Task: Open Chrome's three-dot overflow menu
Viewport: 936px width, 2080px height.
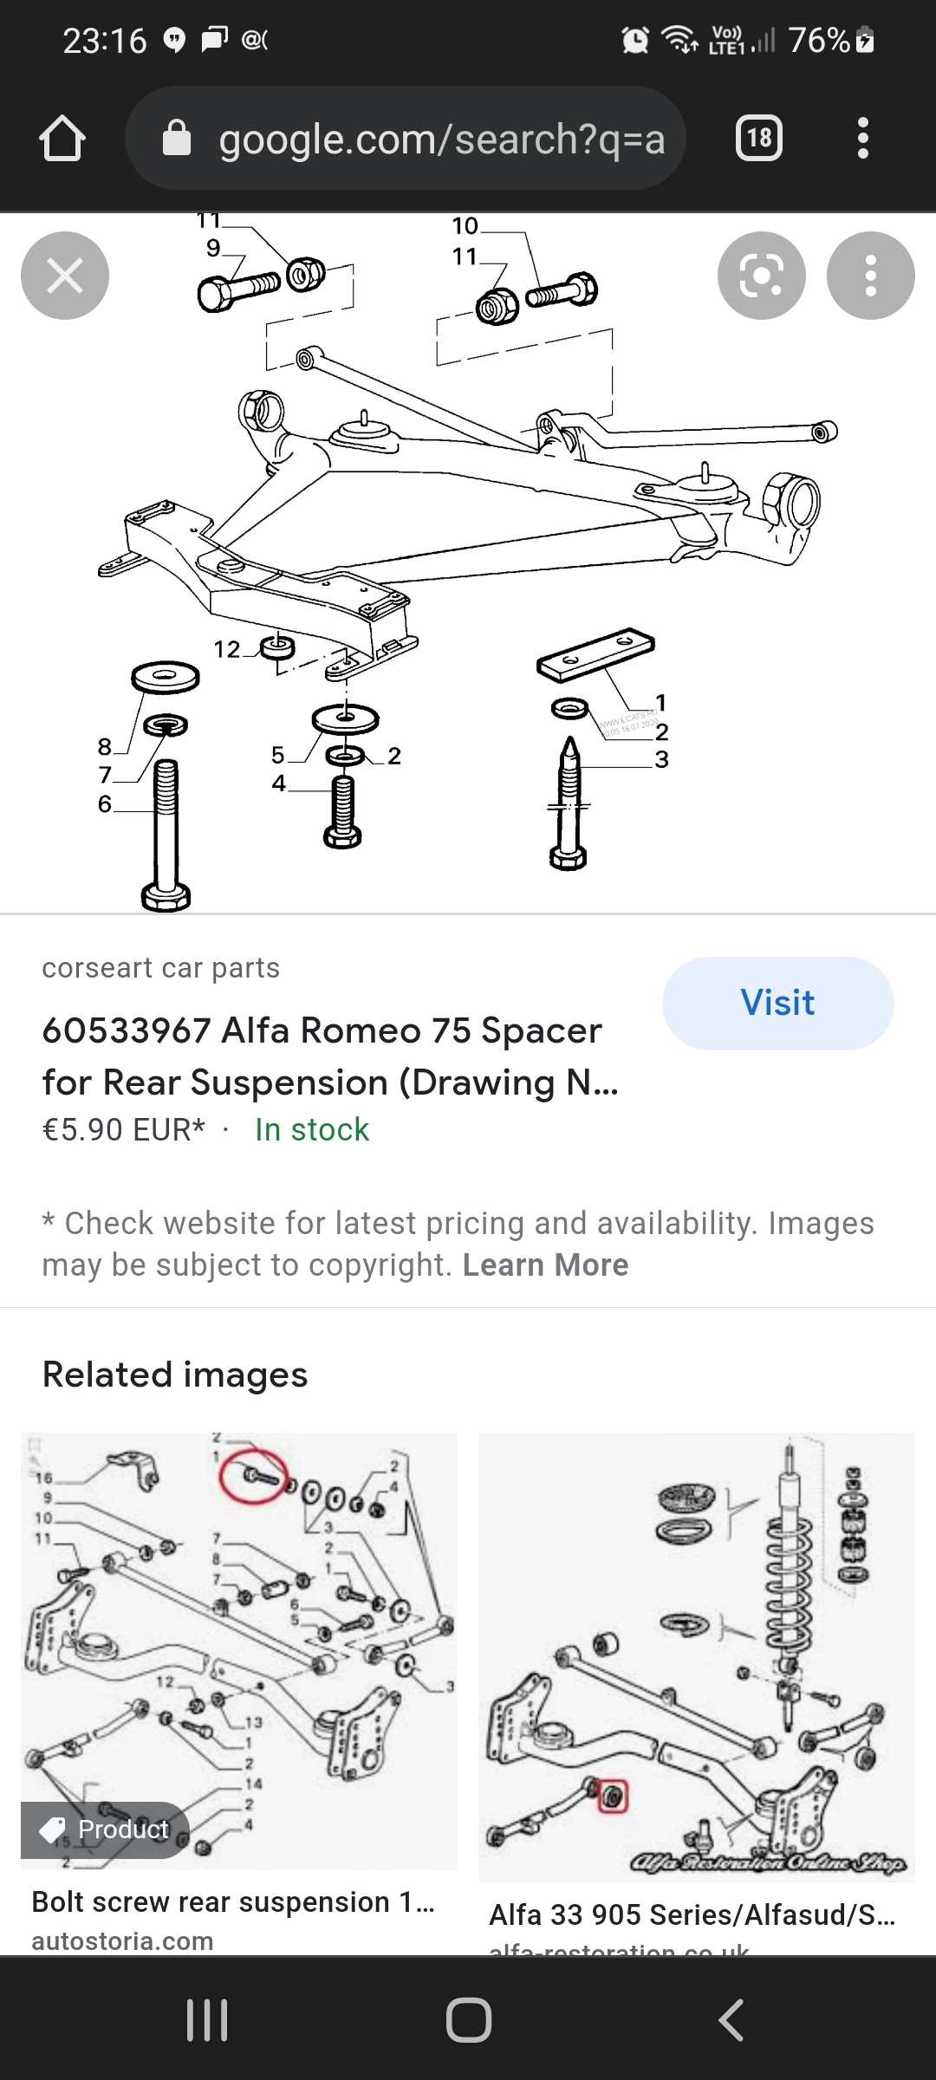Action: pyautogui.click(x=861, y=139)
